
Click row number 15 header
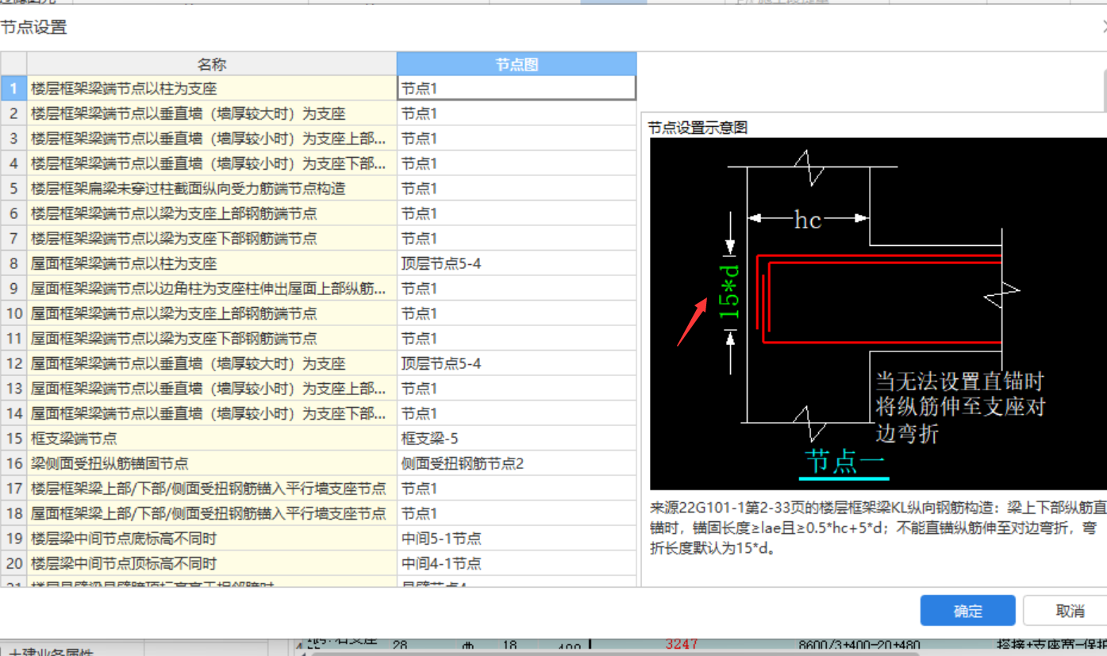click(13, 439)
